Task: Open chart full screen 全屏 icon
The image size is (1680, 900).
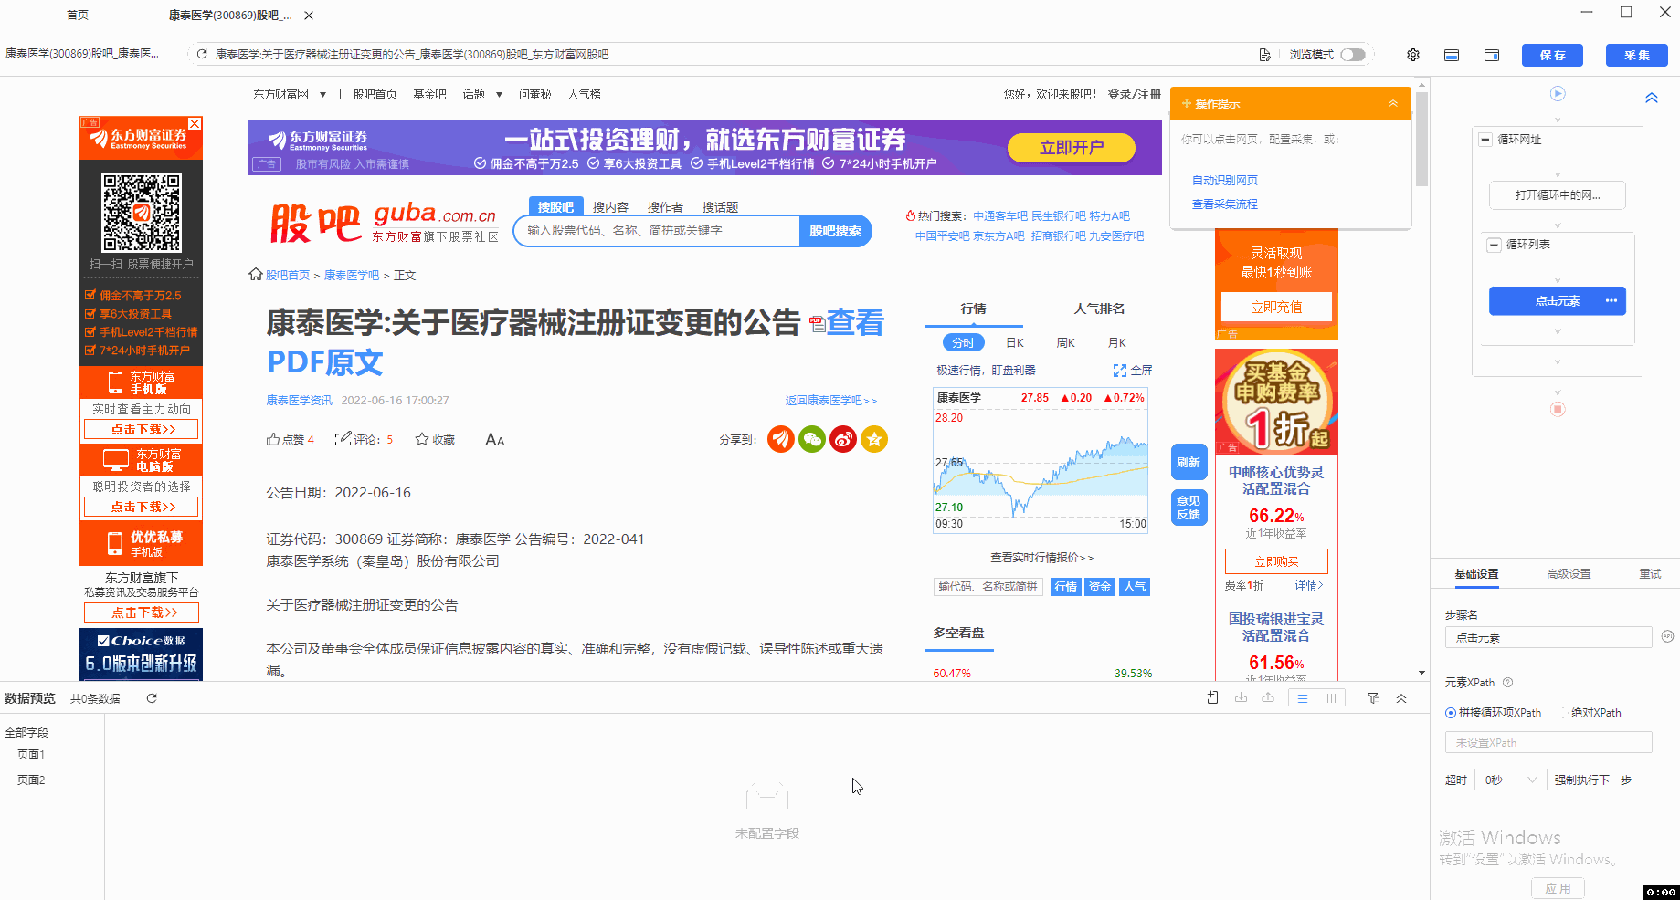Action: click(x=1133, y=370)
